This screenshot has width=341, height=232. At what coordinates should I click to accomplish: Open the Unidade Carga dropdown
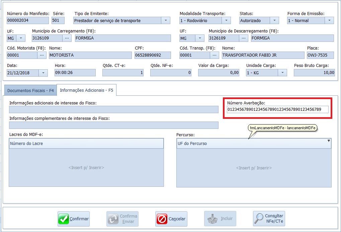282,73
